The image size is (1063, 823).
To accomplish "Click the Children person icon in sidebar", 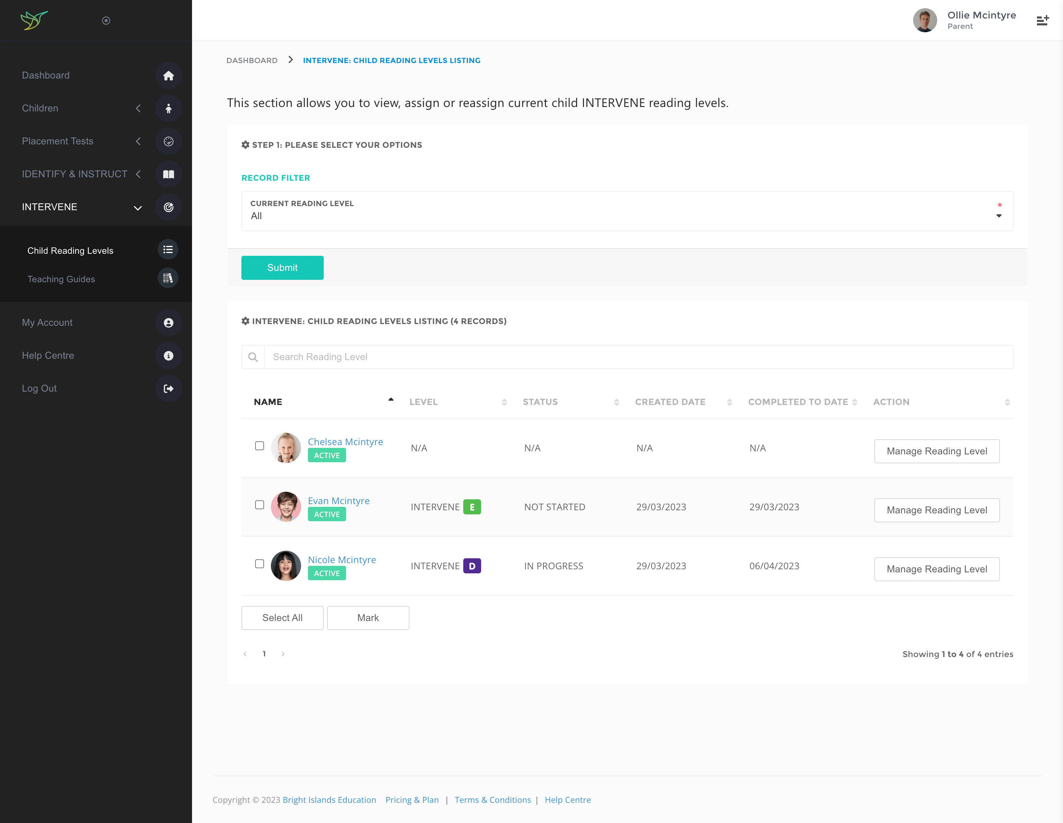I will (x=168, y=108).
